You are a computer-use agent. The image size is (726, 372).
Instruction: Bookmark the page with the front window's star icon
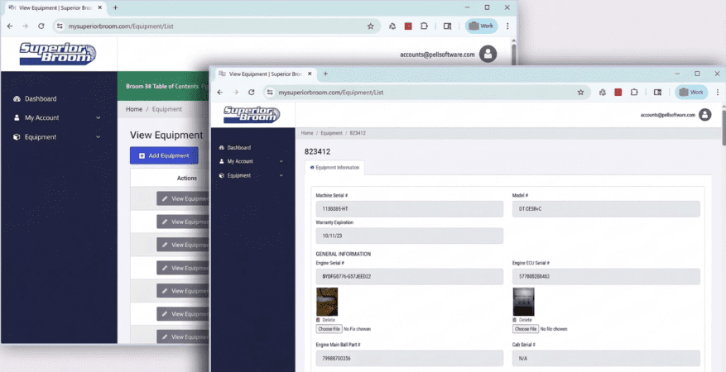click(580, 92)
